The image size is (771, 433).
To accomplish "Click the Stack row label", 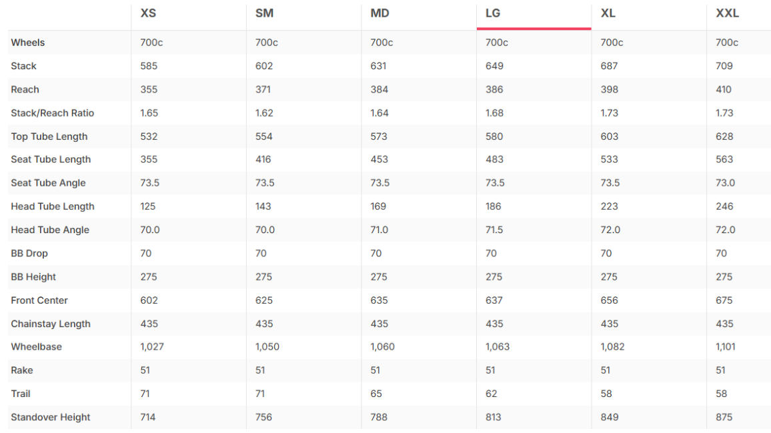I will click(x=23, y=66).
